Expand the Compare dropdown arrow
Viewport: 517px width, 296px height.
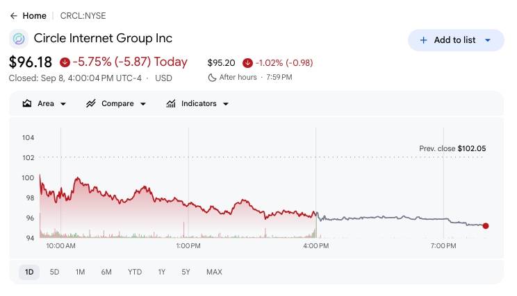point(142,104)
